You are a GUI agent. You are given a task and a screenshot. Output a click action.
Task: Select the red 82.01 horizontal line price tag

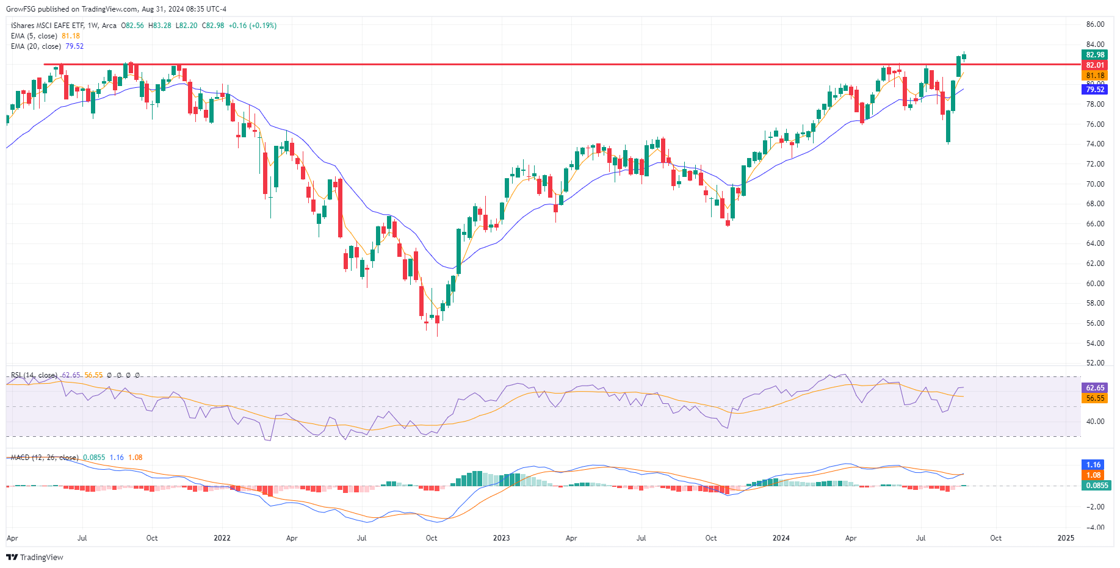click(1095, 65)
